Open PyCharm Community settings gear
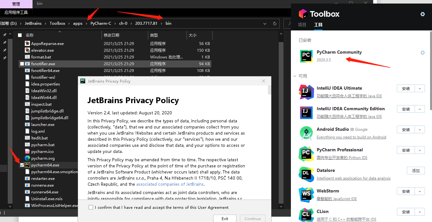This screenshot has width=432, height=222. pos(423,53)
